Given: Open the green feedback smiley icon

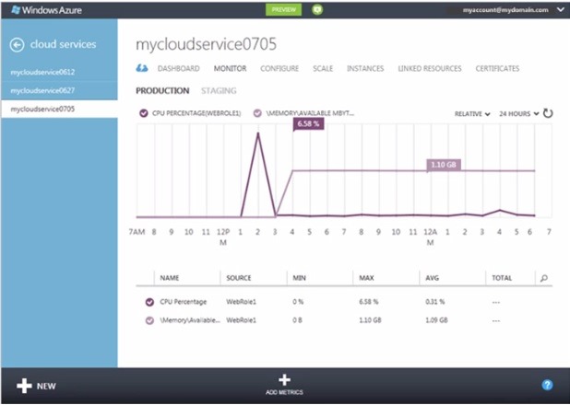Looking at the screenshot, I should point(317,10).
